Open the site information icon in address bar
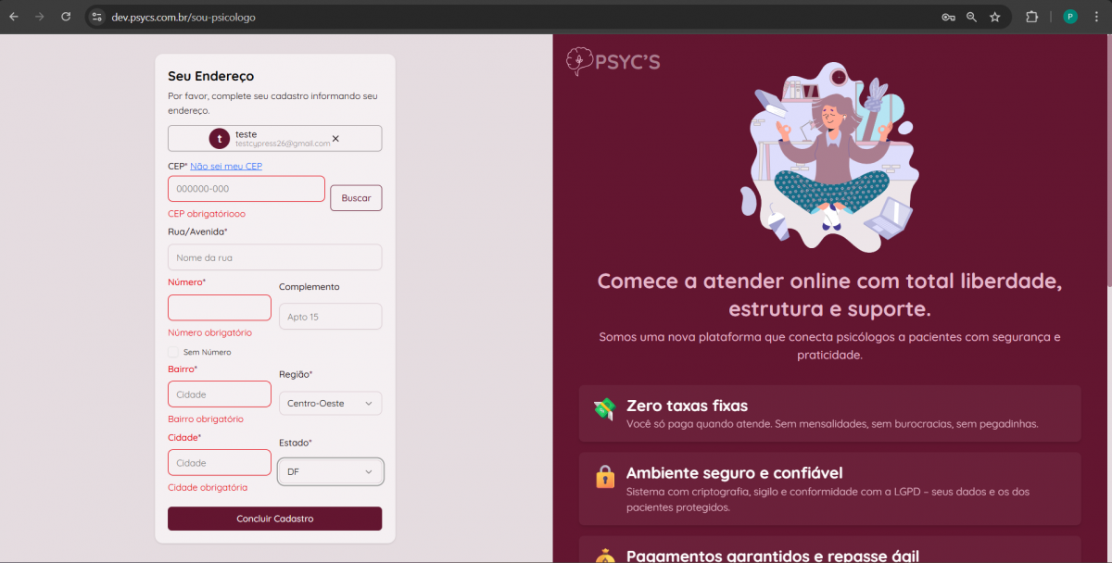 pyautogui.click(x=97, y=17)
